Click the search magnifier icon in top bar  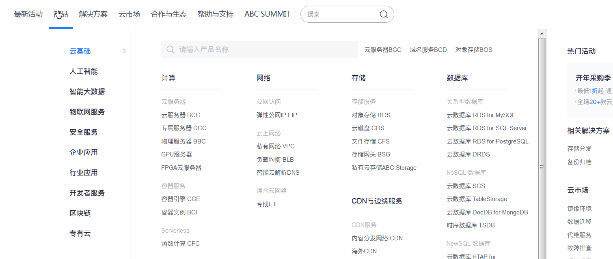point(384,14)
